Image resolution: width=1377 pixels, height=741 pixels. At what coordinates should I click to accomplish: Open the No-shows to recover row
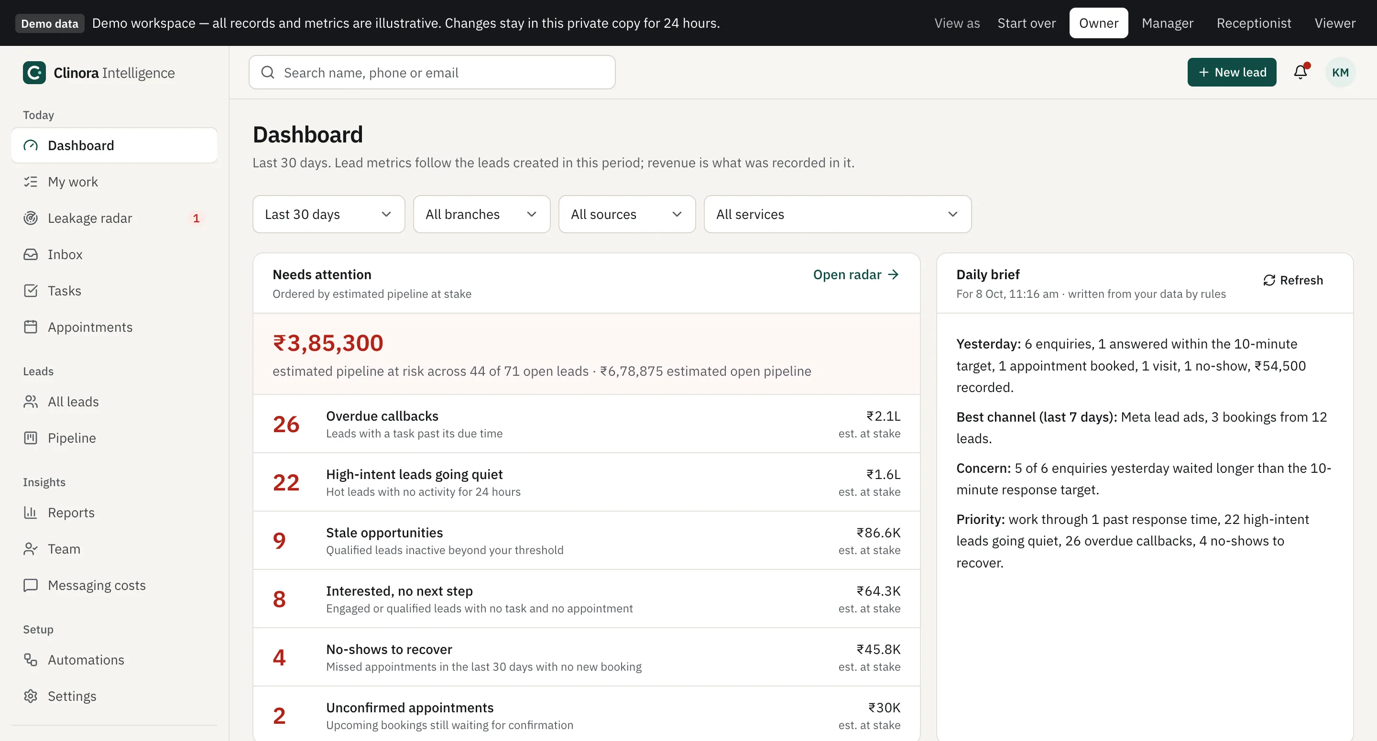pyautogui.click(x=586, y=657)
